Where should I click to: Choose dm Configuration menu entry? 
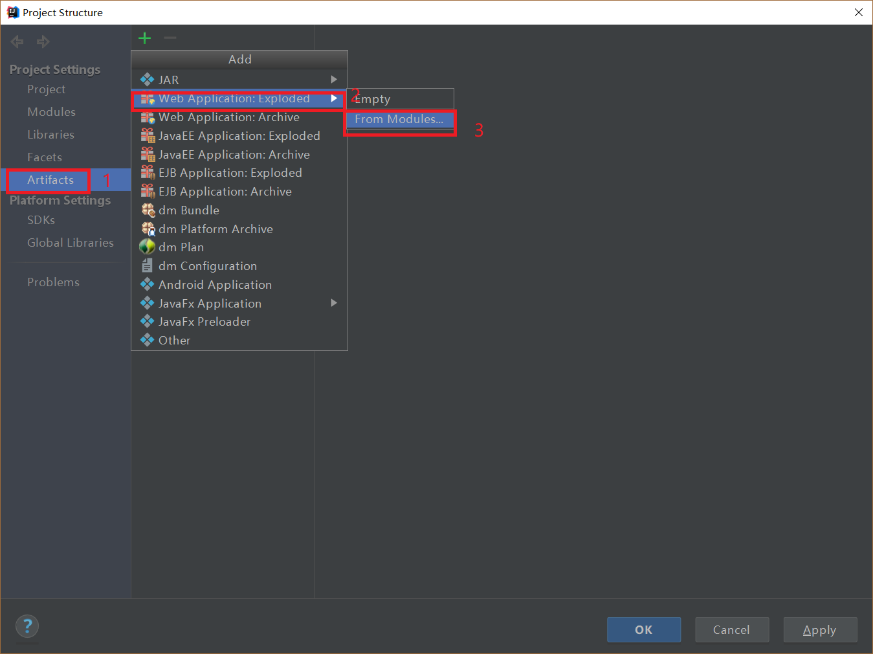click(x=239, y=266)
